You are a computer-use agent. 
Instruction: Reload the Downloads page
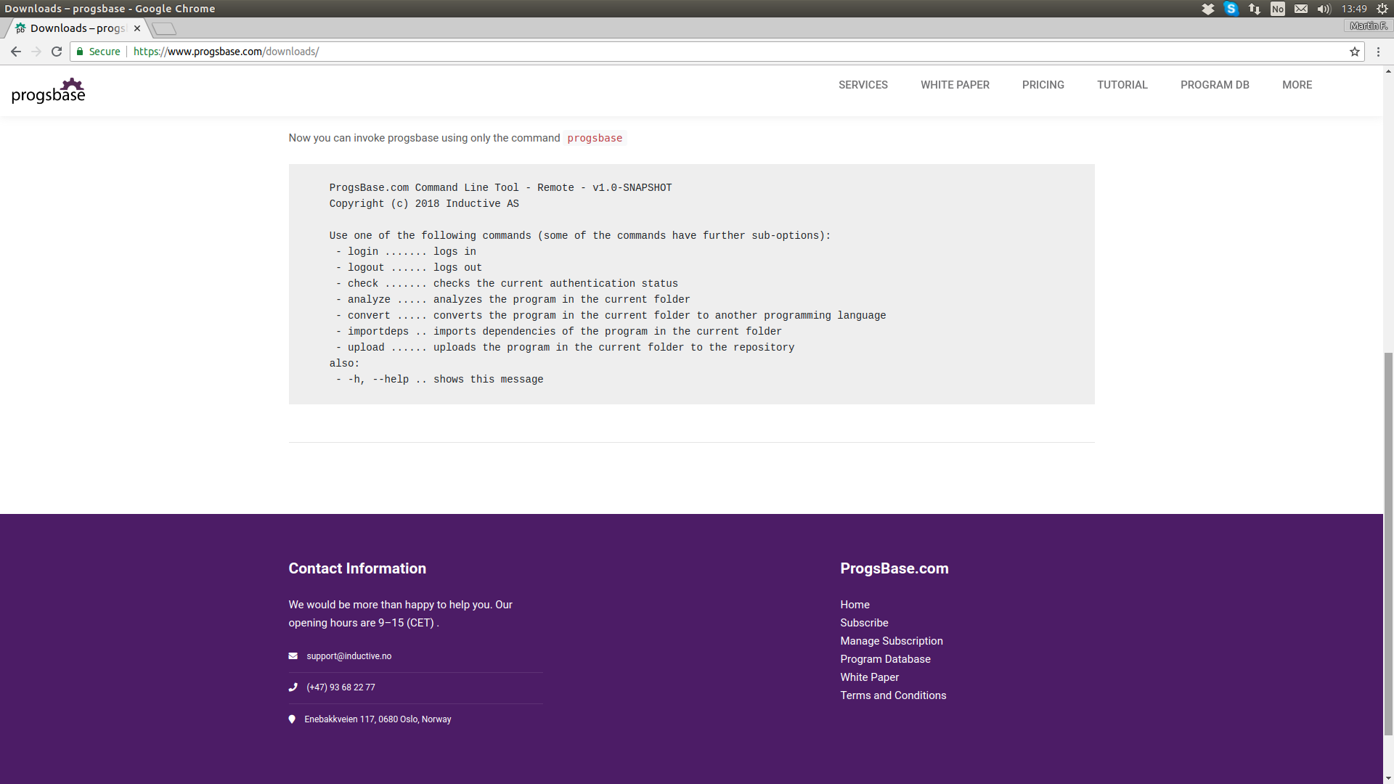tap(57, 52)
